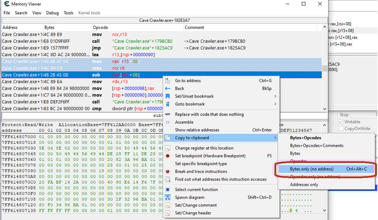Click the Select current function icon

pyautogui.click(x=168, y=189)
